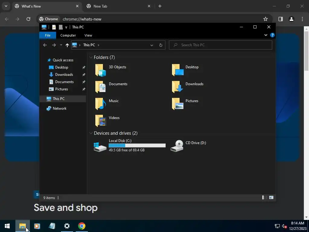This screenshot has height=232, width=309.
Task: Open the 3D Objects folder
Action: click(x=111, y=70)
